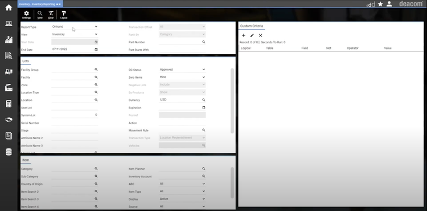Image resolution: width=427 pixels, height=211 pixels.
Task: Open Zone search lookup
Action: point(96,85)
